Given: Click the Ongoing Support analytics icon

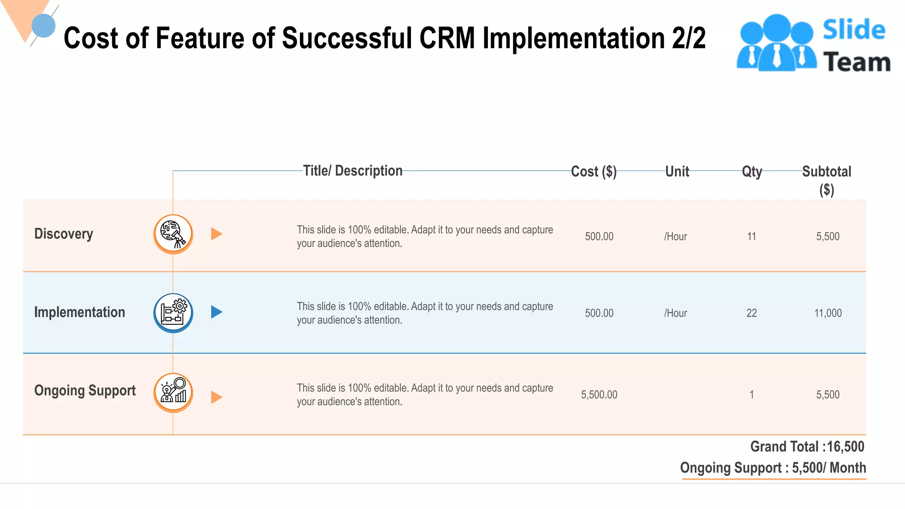Looking at the screenshot, I should (173, 392).
